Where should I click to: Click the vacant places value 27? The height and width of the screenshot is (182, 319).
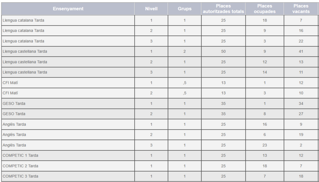(x=301, y=114)
